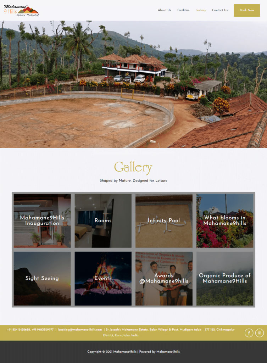Image resolution: width=267 pixels, height=363 pixels.
Task: Open the About Us menu item
Action: [165, 10]
